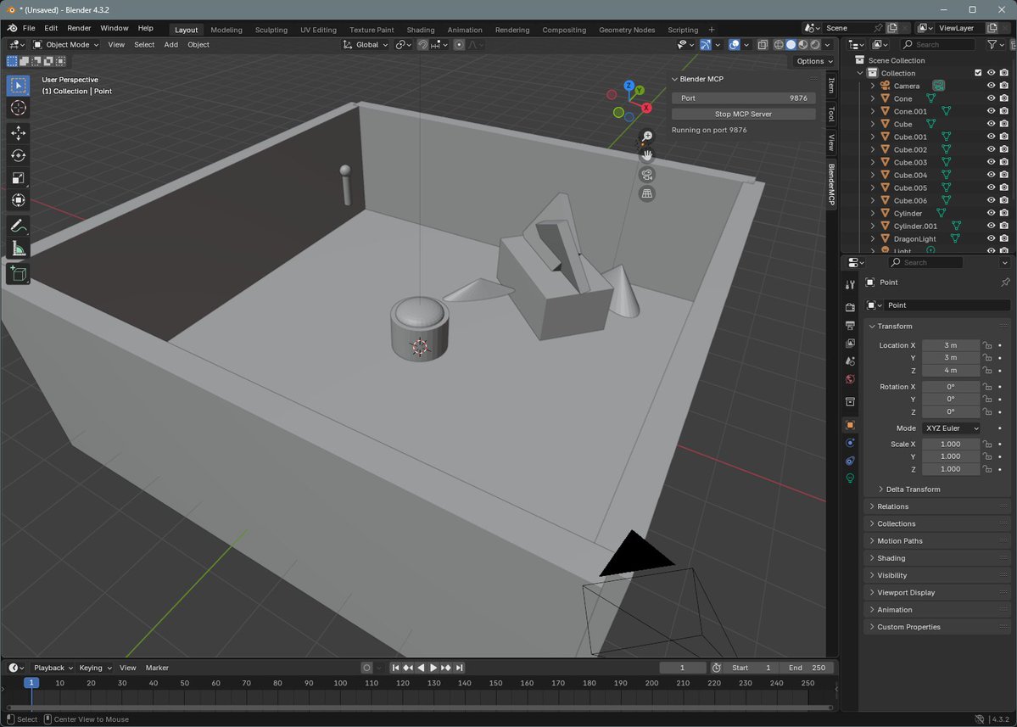Screen dimensions: 1017x727
Task: Expand the Cube.001 item in the outliner
Action: click(873, 137)
